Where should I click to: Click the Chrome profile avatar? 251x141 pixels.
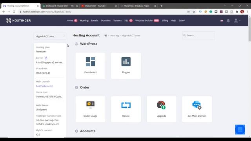242,12
